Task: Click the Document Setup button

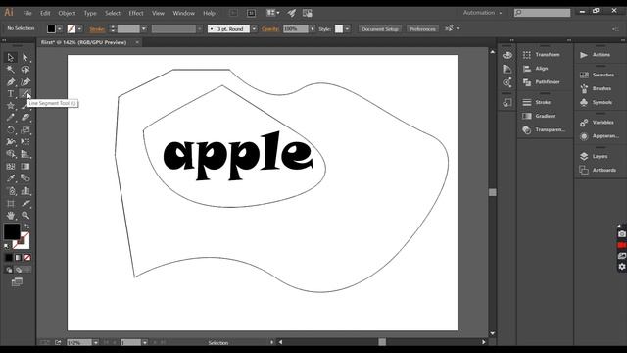Action: [380, 28]
